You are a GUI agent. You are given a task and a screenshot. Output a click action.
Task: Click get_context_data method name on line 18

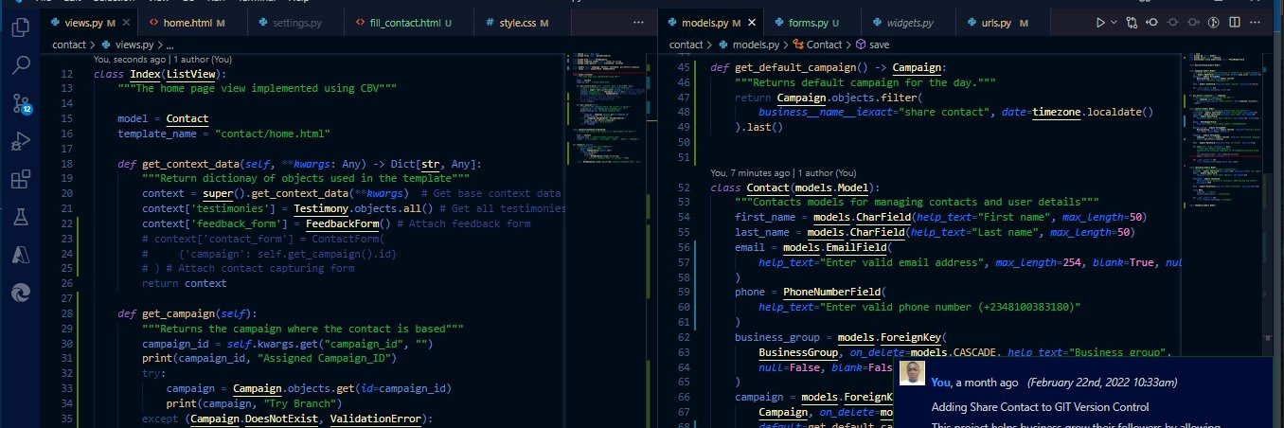(189, 165)
